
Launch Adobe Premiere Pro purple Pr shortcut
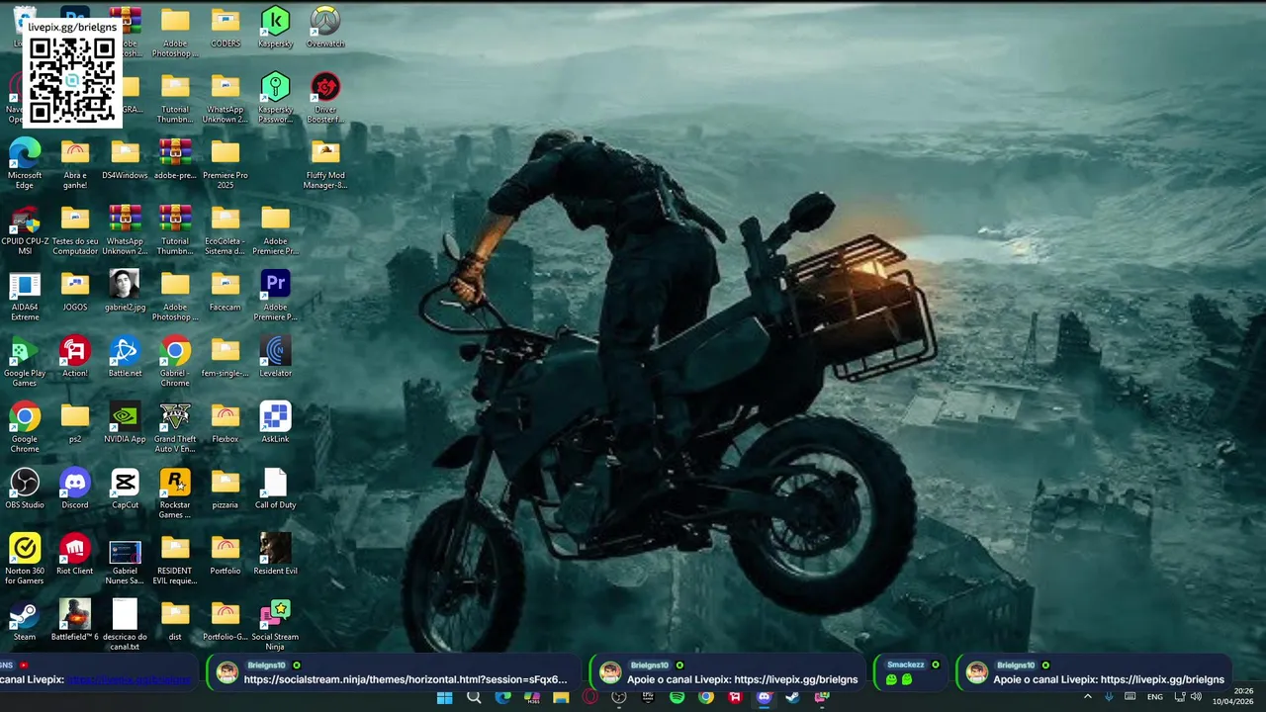[275, 296]
